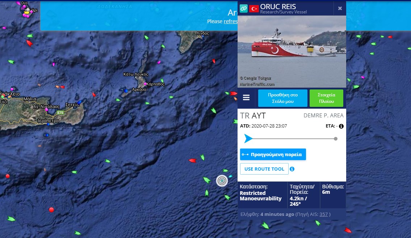Screen dimensions: 411x238
Task: Click the USE ROUTE TOOL button
Action: pyautogui.click(x=264, y=169)
